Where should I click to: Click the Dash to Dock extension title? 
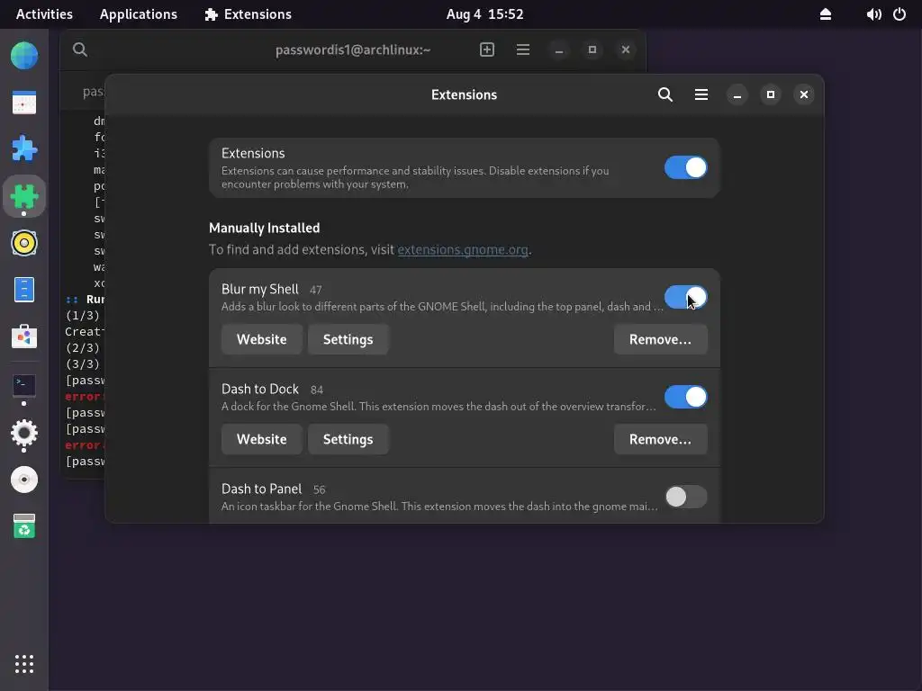[x=260, y=389]
